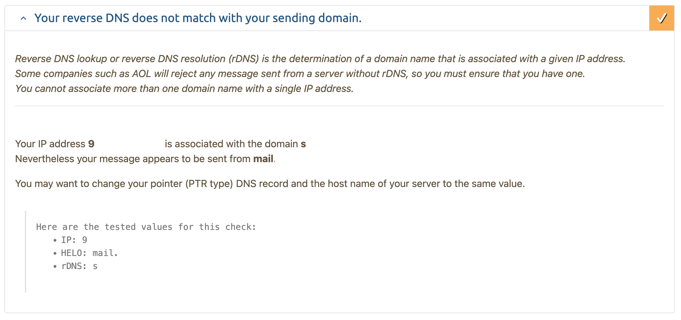The image size is (681, 320).
Task: Click the 'is associated with the domain' text
Action: 231,144
